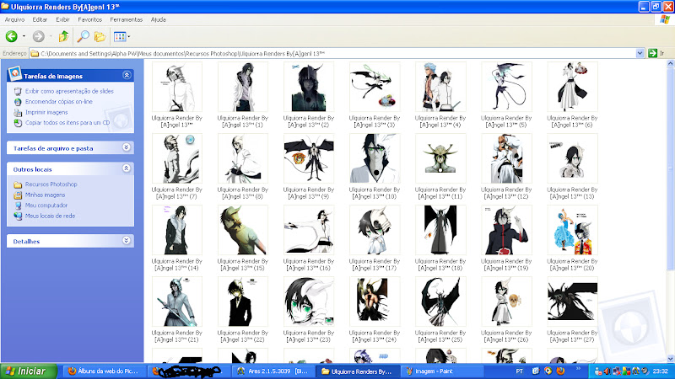Switch to Álbuns da web Firefox taskbar button

point(104,371)
